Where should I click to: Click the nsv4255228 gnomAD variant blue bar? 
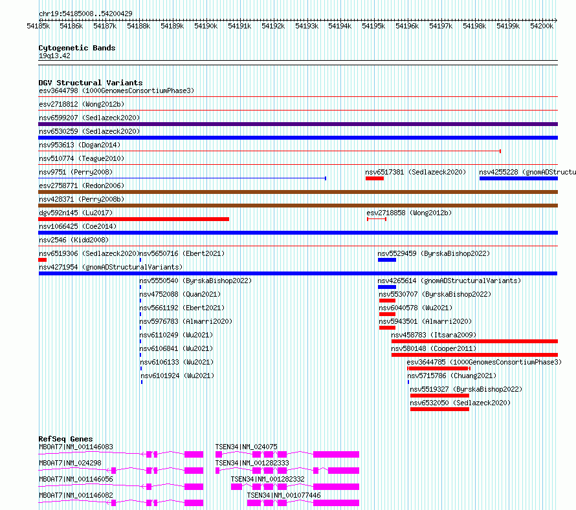518,178
